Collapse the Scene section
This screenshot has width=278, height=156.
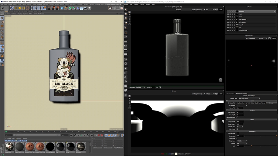[x=227, y=101]
